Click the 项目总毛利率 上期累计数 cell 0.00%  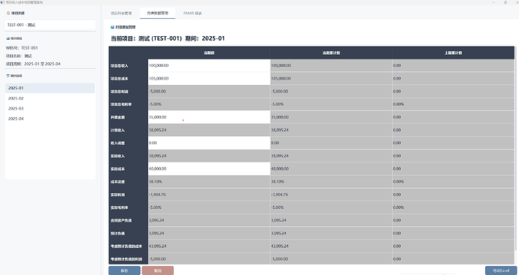[x=454, y=104]
